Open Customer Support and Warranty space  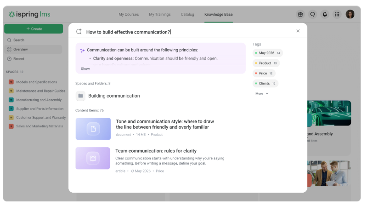pyautogui.click(x=41, y=117)
